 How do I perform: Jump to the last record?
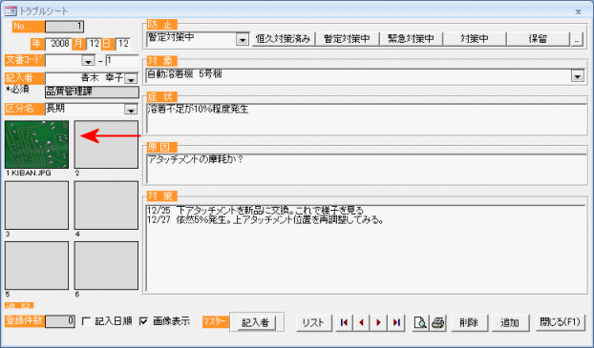click(x=396, y=322)
